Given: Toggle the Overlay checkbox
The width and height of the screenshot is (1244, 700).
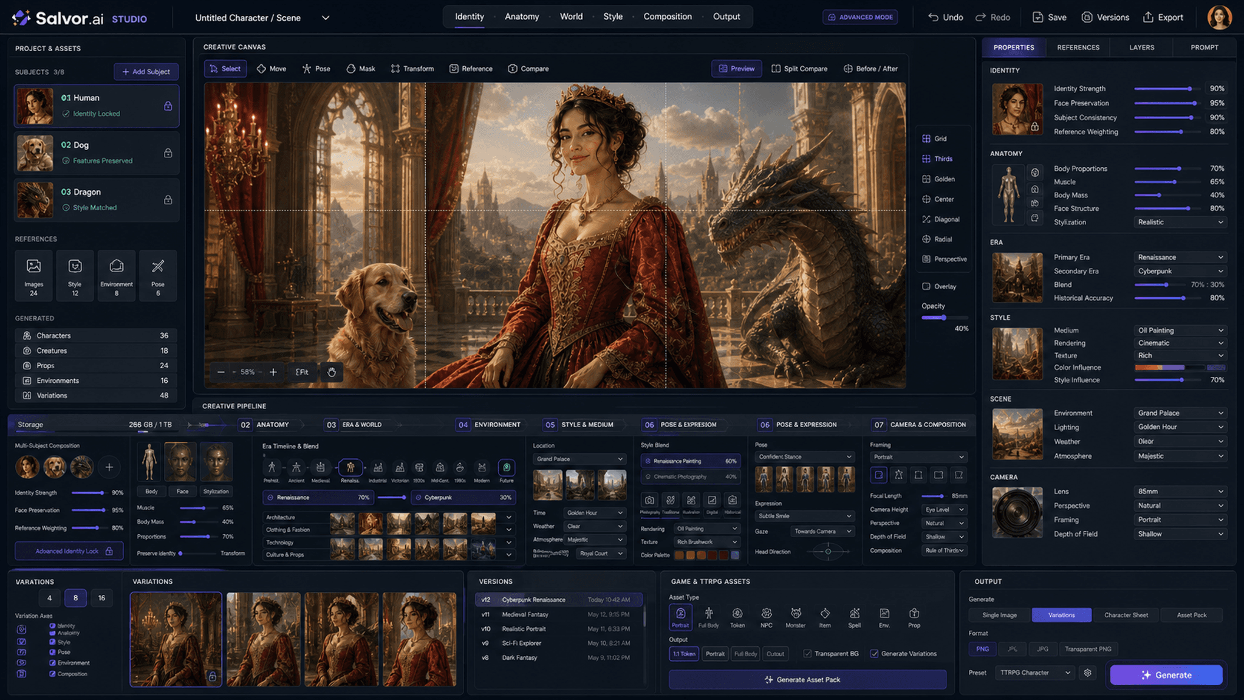Looking at the screenshot, I should (926, 287).
